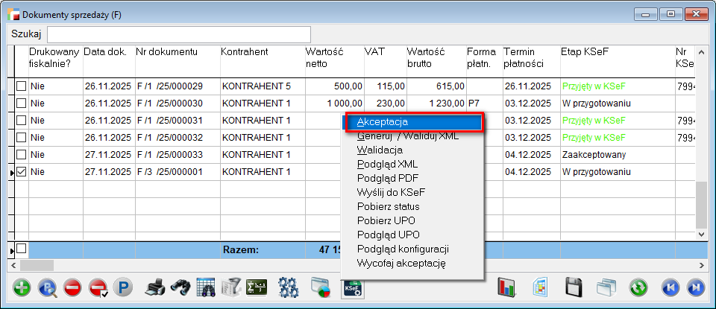Viewport: 716px width, 309px height.
Task: Click the floppy disk save icon
Action: 574,287
